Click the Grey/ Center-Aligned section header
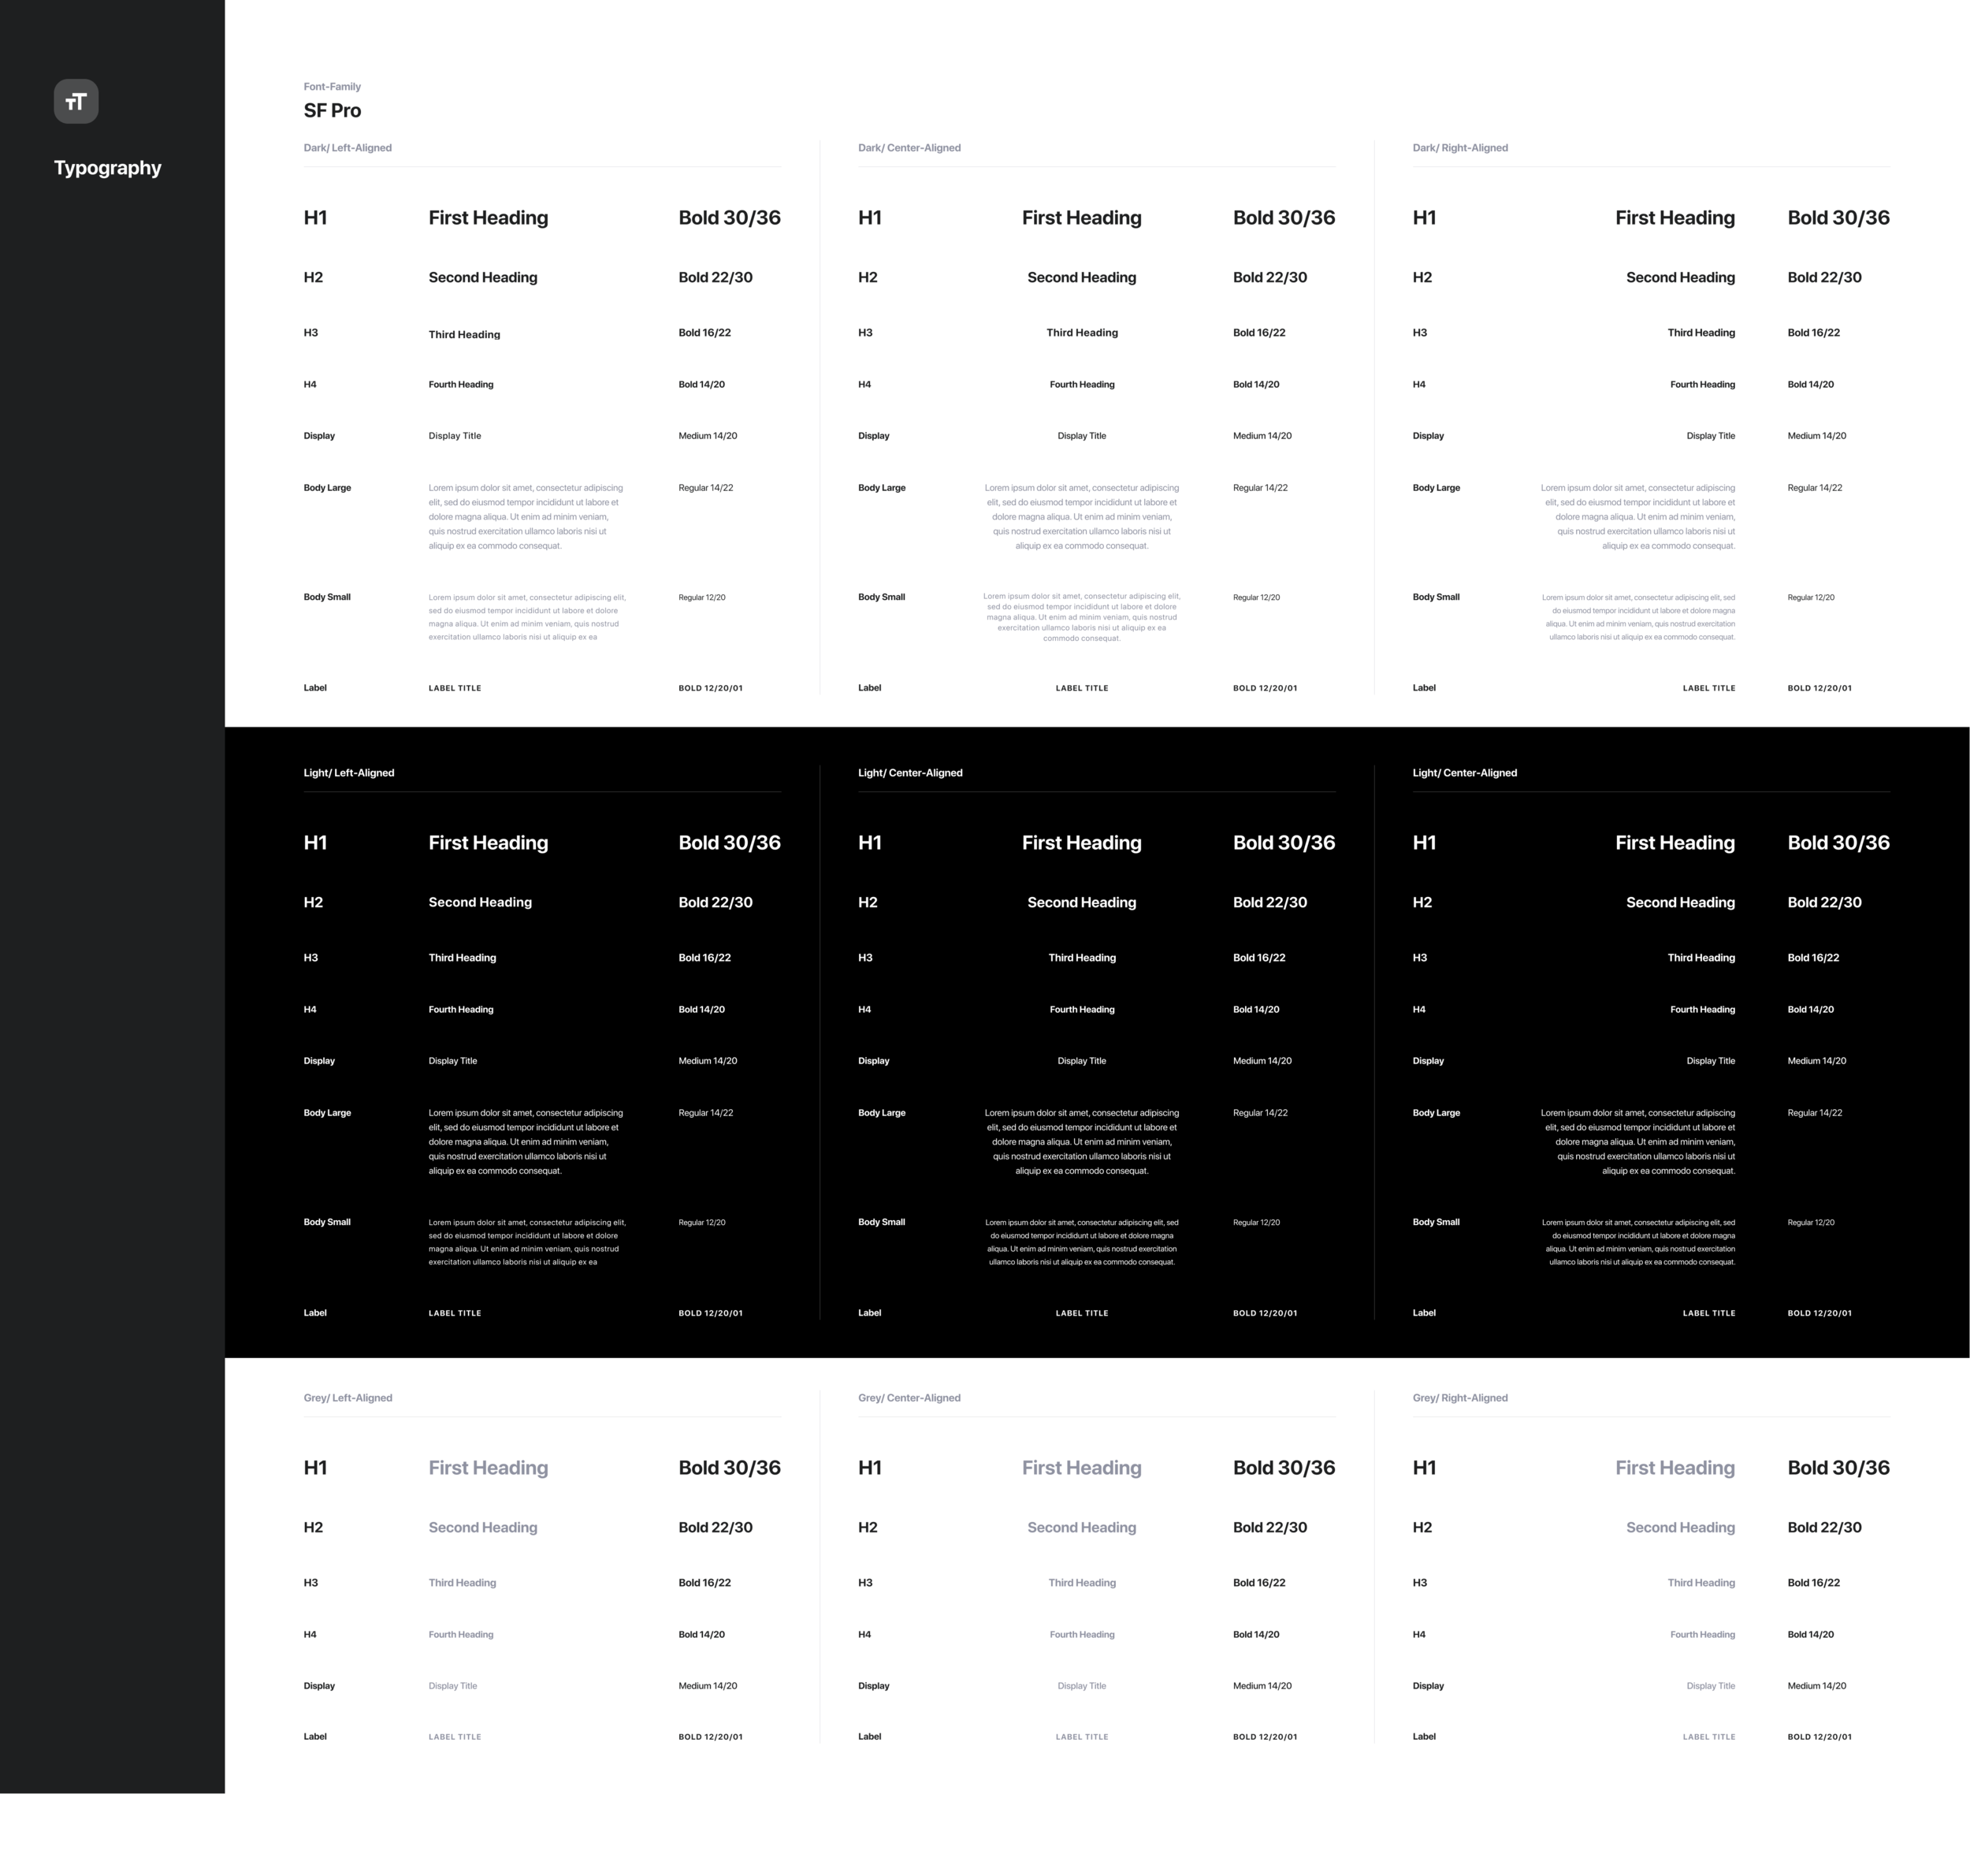The image size is (1970, 1876). pyautogui.click(x=909, y=1398)
